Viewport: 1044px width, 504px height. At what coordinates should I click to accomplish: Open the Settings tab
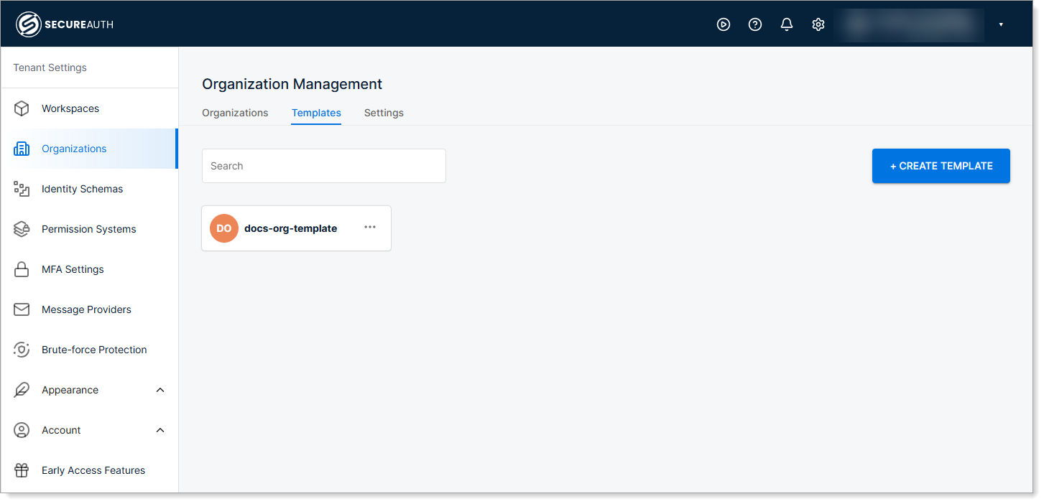click(384, 113)
